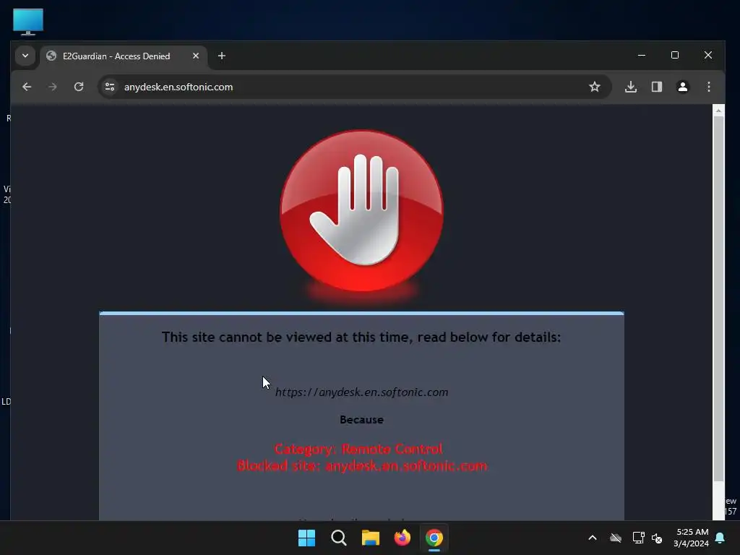
Task: Click the red stop hand image
Action: tap(361, 212)
